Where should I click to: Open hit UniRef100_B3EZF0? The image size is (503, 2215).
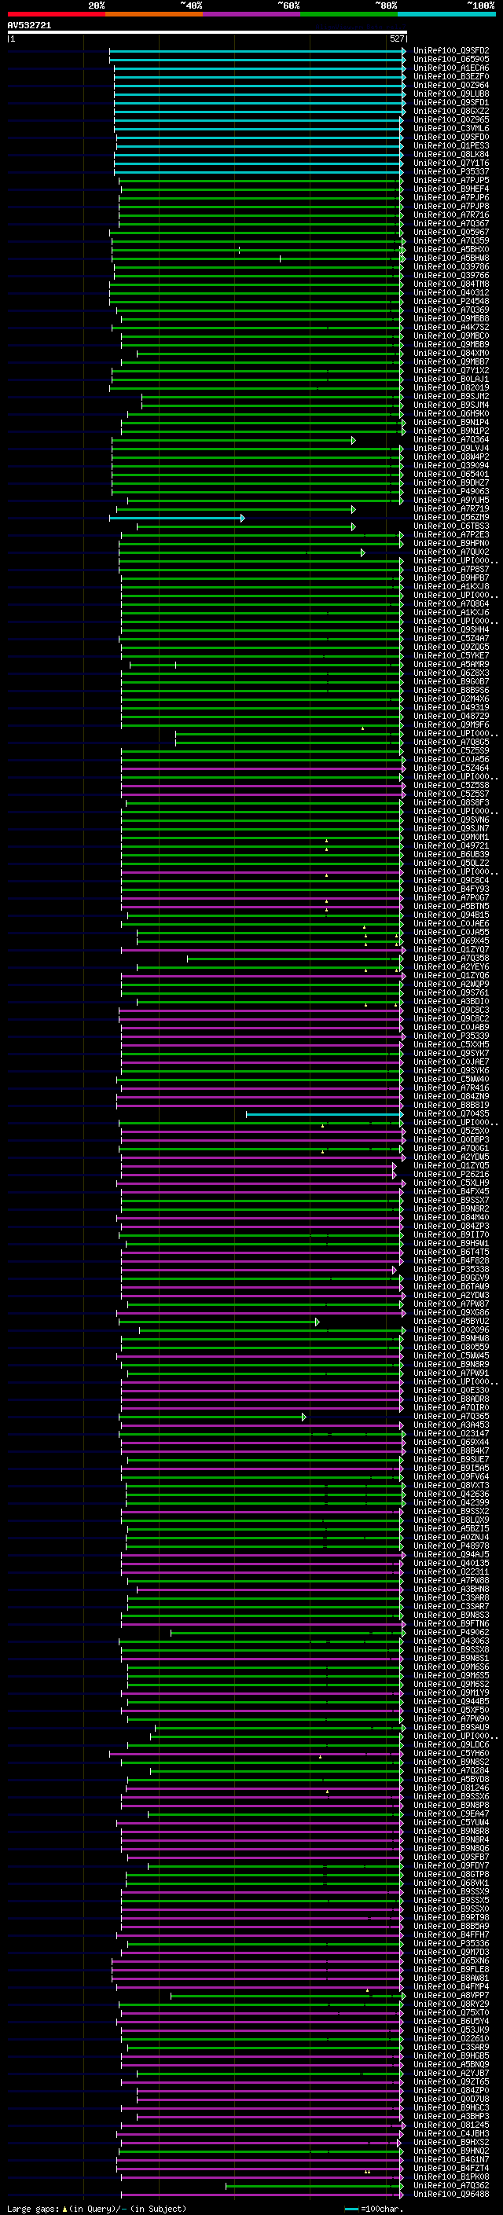tap(450, 76)
